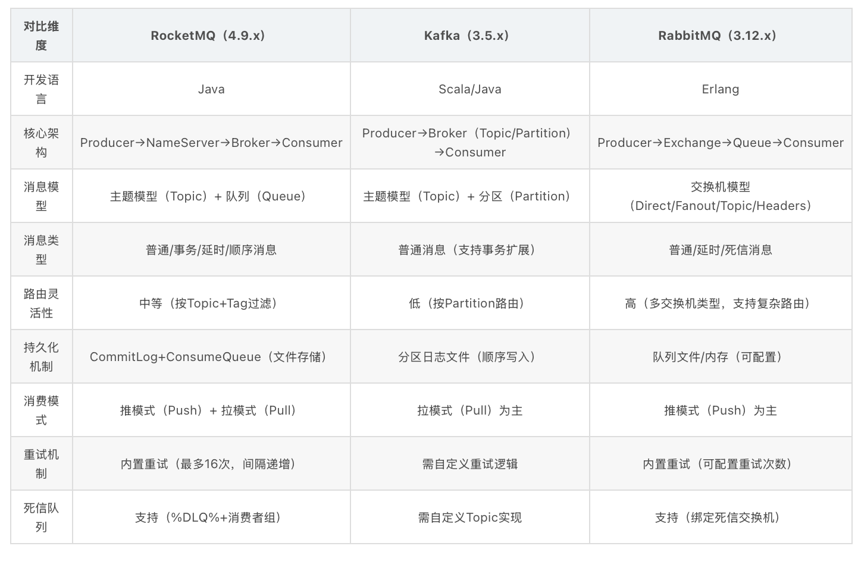Image resolution: width=858 pixels, height=571 pixels.
Task: Click 低（按Partition路由）cell
Action: click(470, 303)
